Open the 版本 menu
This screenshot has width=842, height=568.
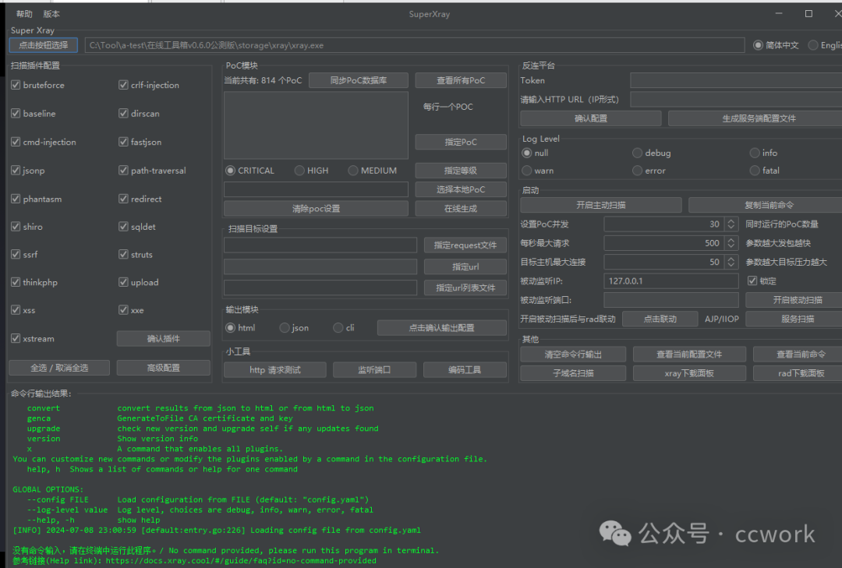pos(51,14)
